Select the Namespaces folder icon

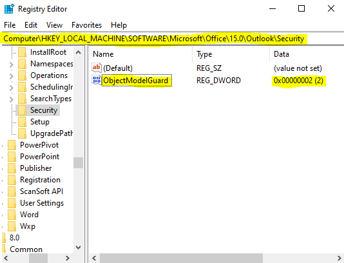click(22, 64)
